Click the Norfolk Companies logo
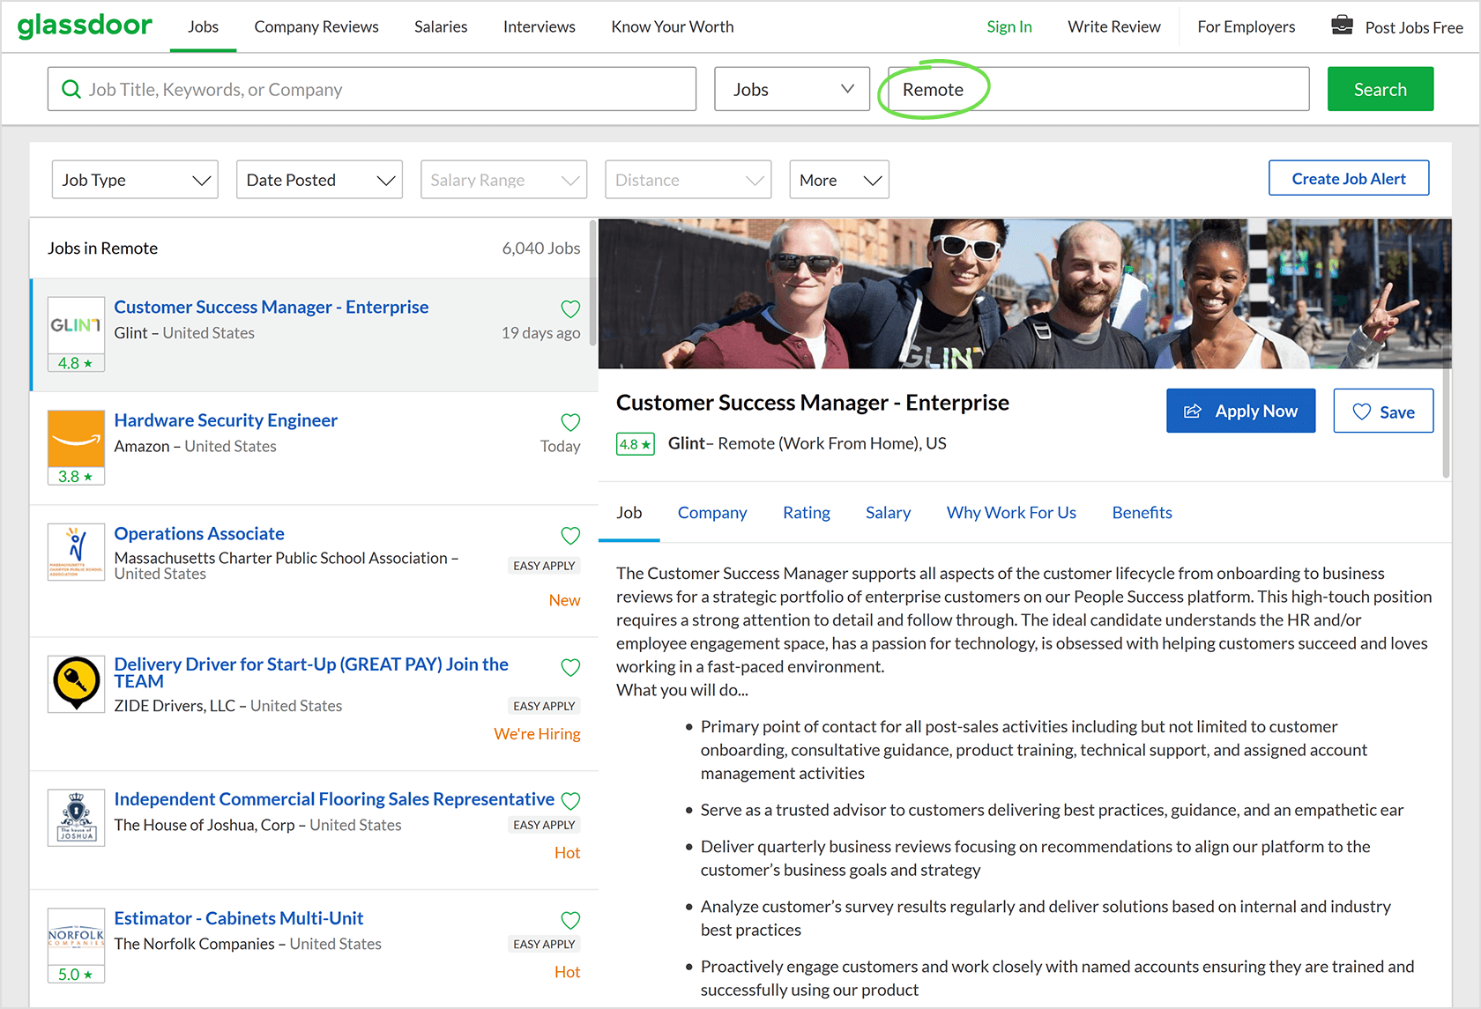The height and width of the screenshot is (1009, 1481). tap(76, 936)
